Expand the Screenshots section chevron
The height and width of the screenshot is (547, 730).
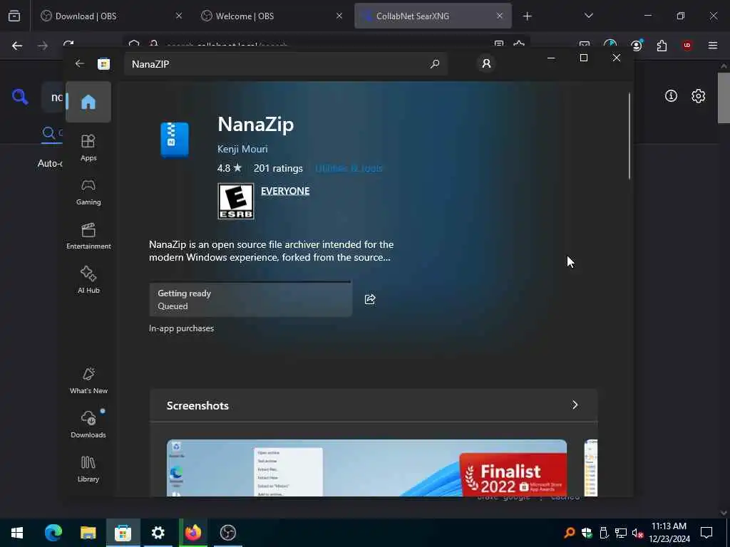click(575, 405)
